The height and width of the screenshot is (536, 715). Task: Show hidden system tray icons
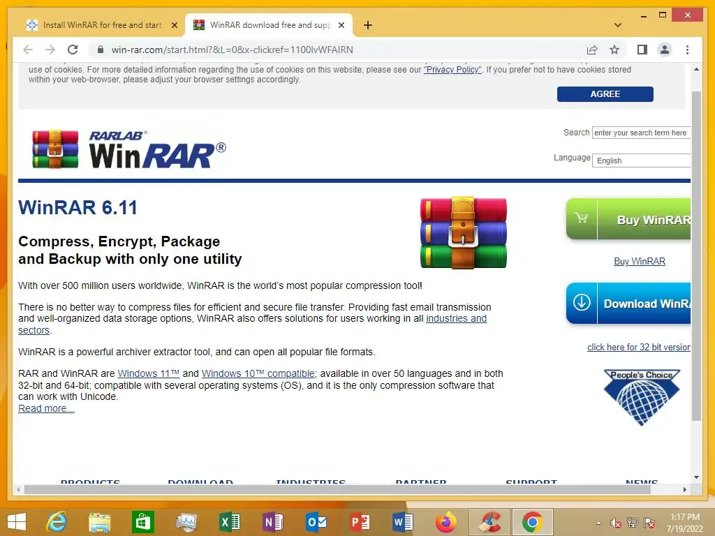[x=598, y=523]
